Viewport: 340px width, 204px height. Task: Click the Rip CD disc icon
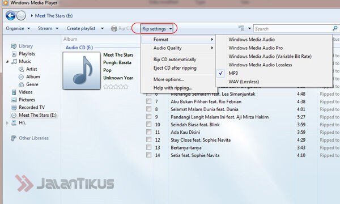coord(114,28)
